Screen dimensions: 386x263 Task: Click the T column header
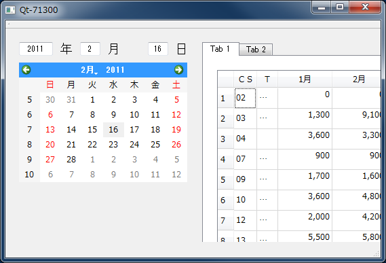point(267,80)
